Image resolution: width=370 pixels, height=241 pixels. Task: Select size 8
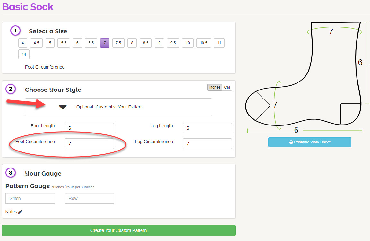(132, 43)
